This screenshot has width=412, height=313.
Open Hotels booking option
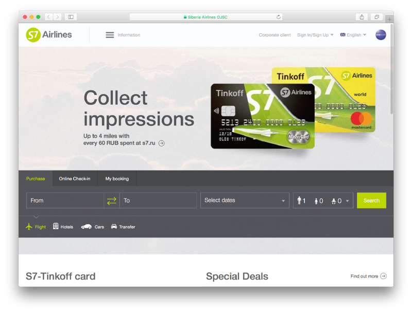tap(63, 227)
